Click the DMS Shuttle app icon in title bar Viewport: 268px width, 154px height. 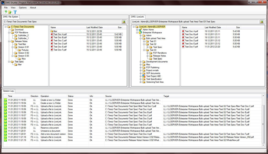pos(3,3)
